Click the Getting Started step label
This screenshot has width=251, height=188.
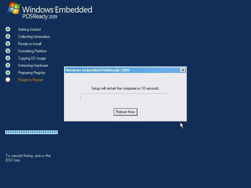(29, 29)
